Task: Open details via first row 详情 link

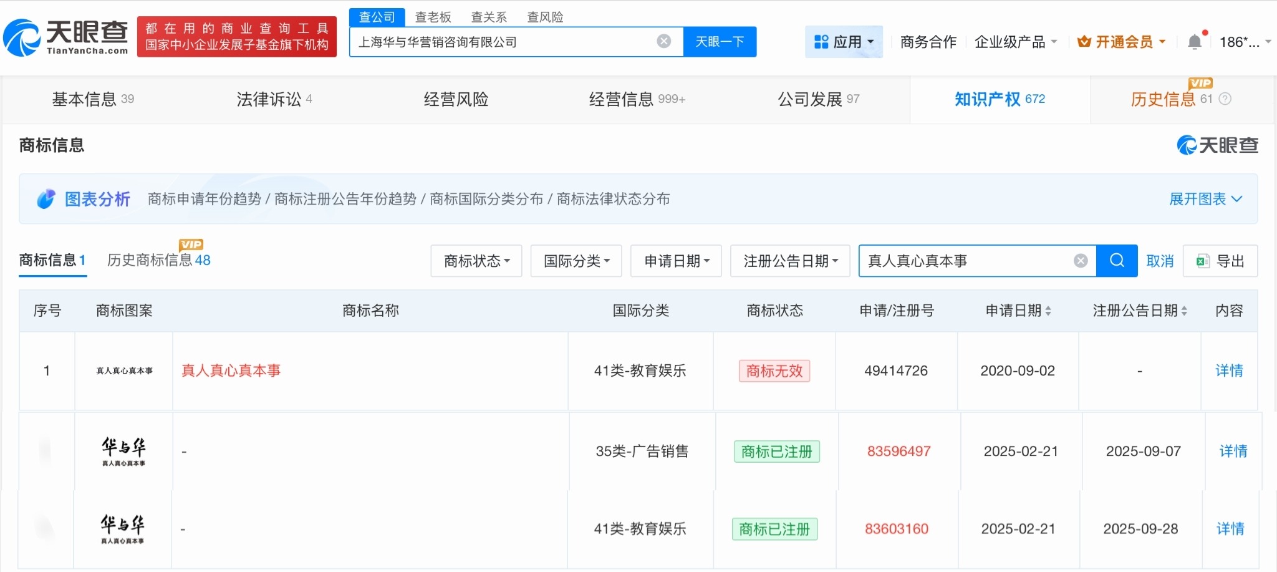Action: (x=1231, y=371)
